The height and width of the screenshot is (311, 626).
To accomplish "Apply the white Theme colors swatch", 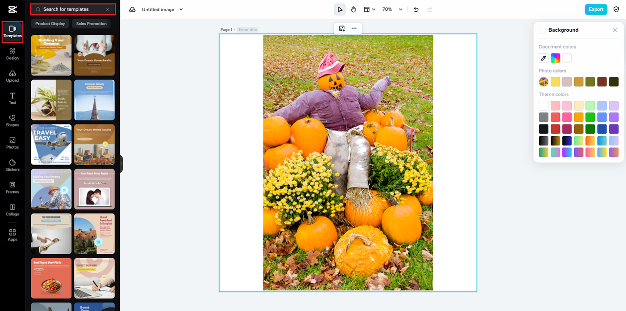I will click(x=543, y=105).
